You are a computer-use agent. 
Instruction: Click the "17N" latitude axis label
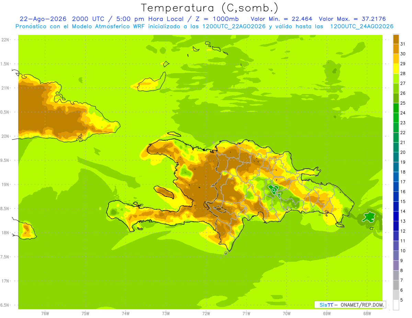(x=6, y=281)
